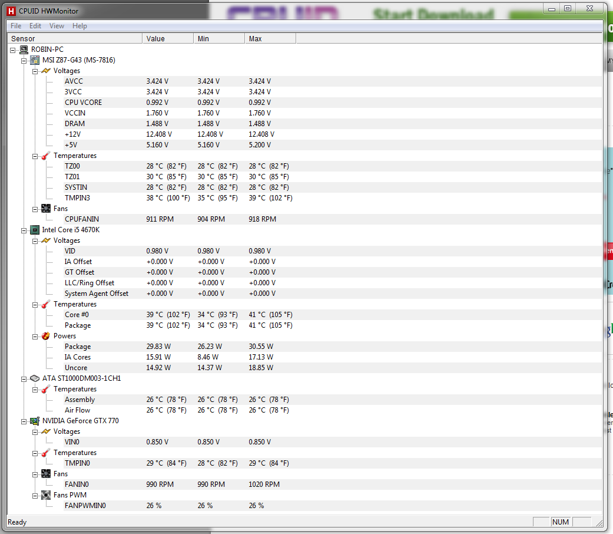
Task: Click the HWMonitor red H title icon
Action: coord(11,11)
